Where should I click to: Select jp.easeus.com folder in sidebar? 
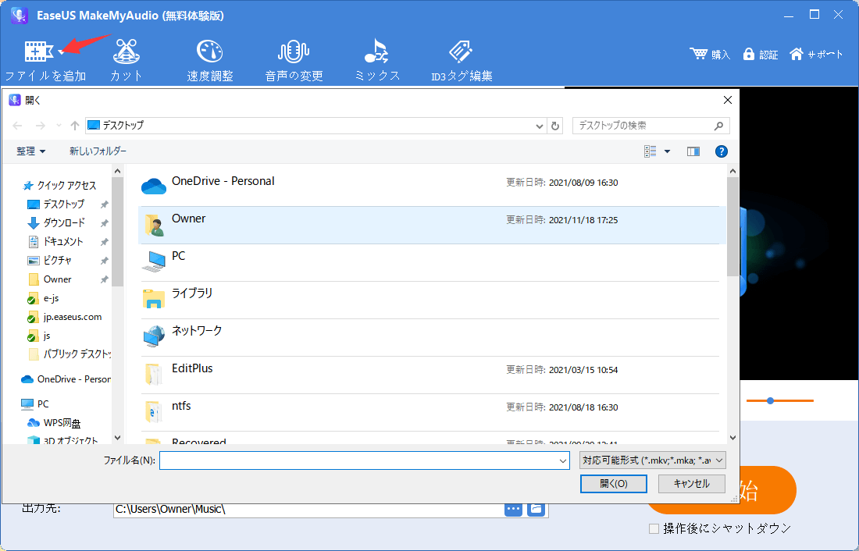tap(65, 317)
